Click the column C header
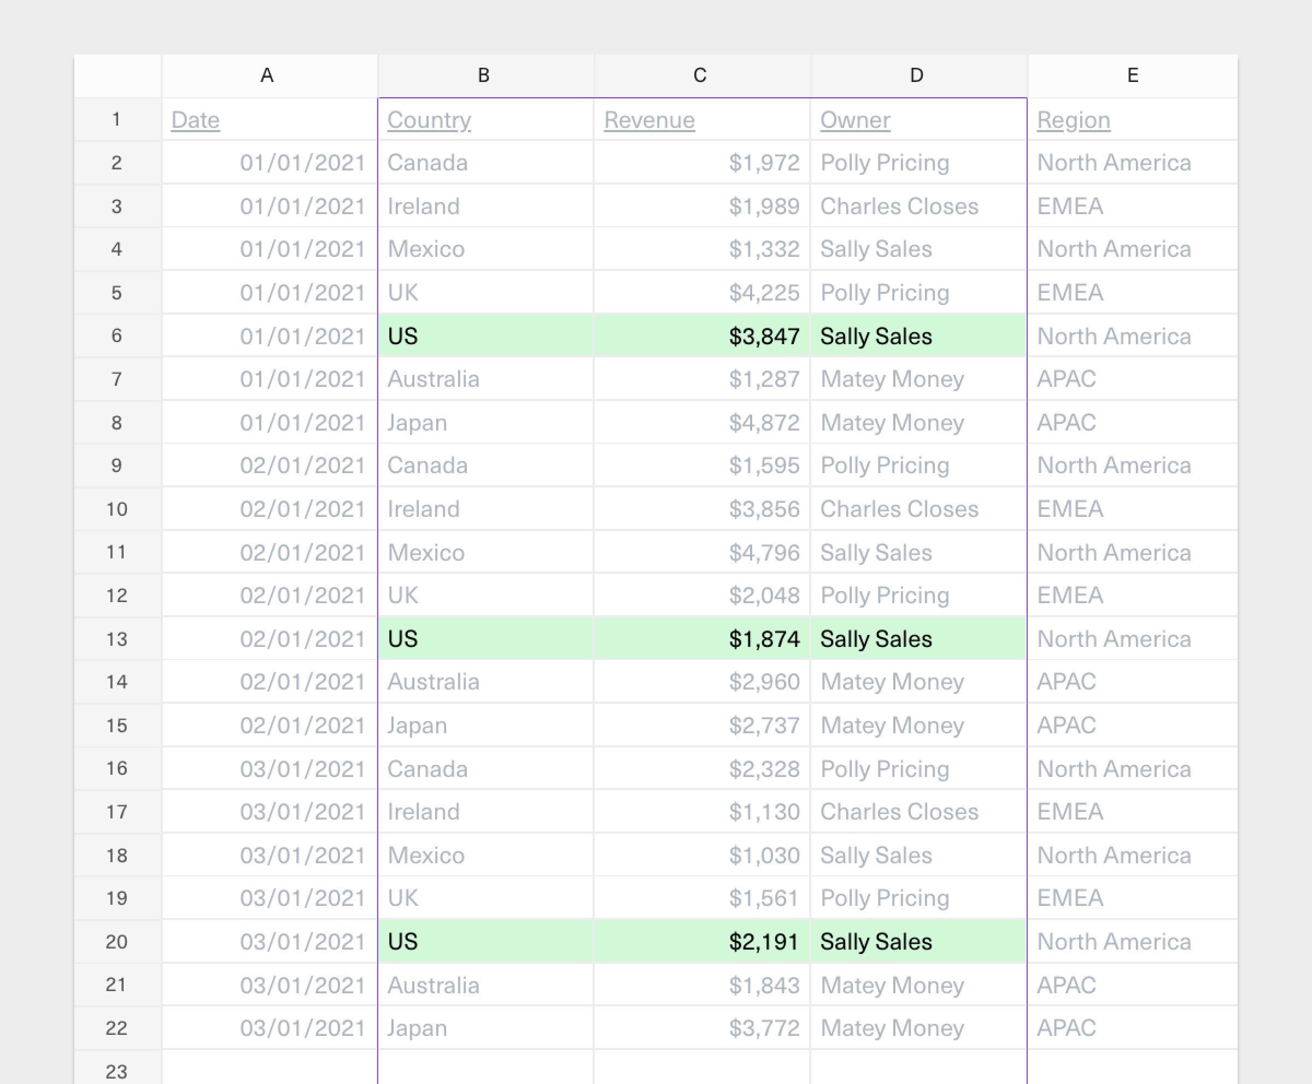The image size is (1312, 1084). (x=700, y=75)
